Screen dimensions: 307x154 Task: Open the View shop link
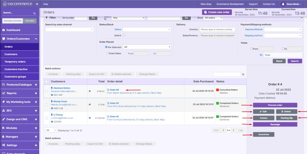(x=206, y=4)
